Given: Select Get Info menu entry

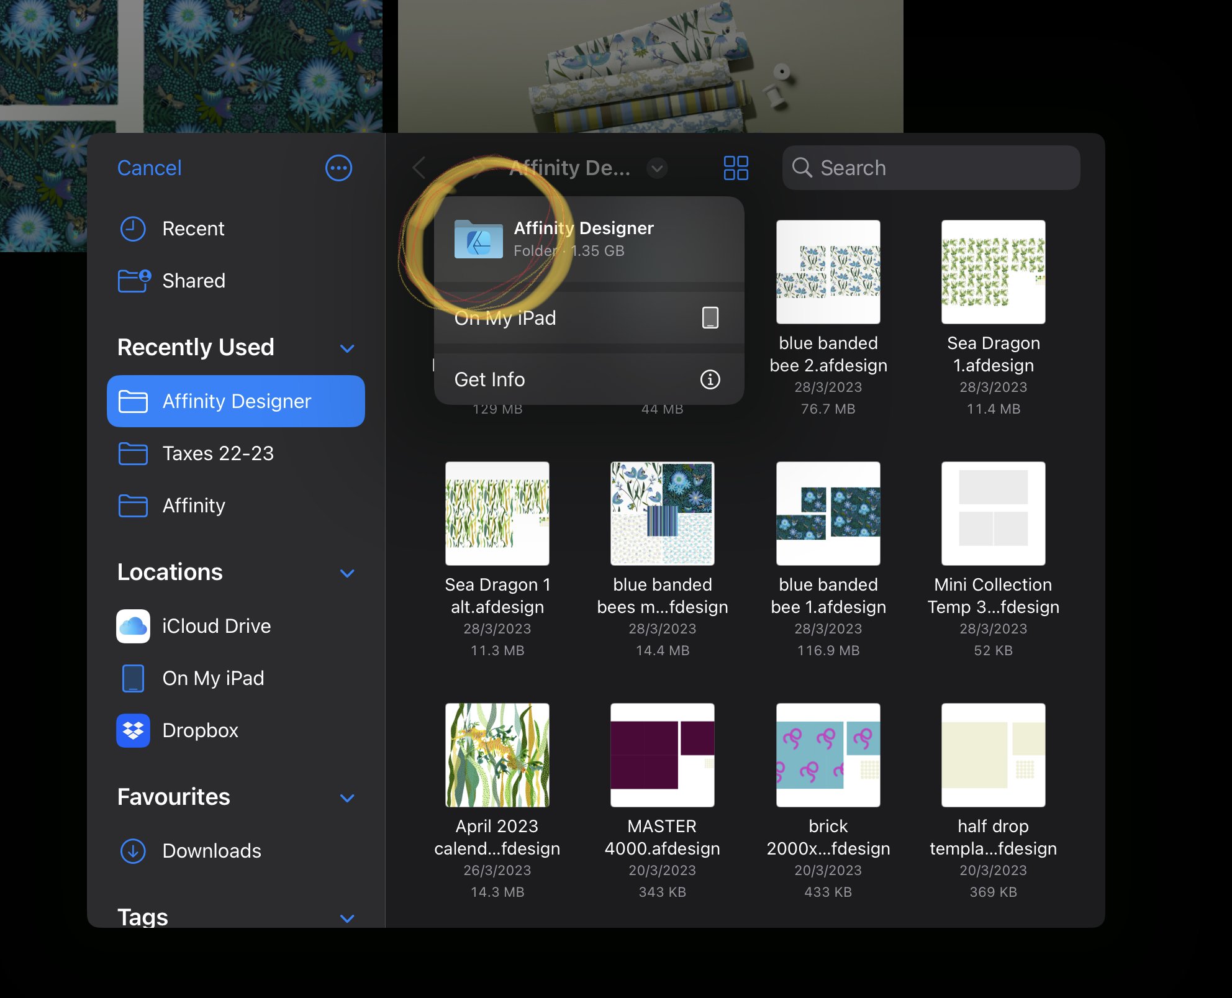Looking at the screenshot, I should [x=589, y=379].
